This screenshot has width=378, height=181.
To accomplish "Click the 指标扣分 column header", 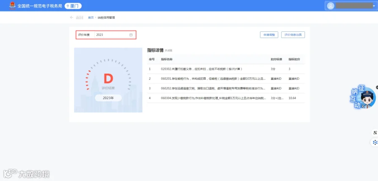I will coord(294,59).
